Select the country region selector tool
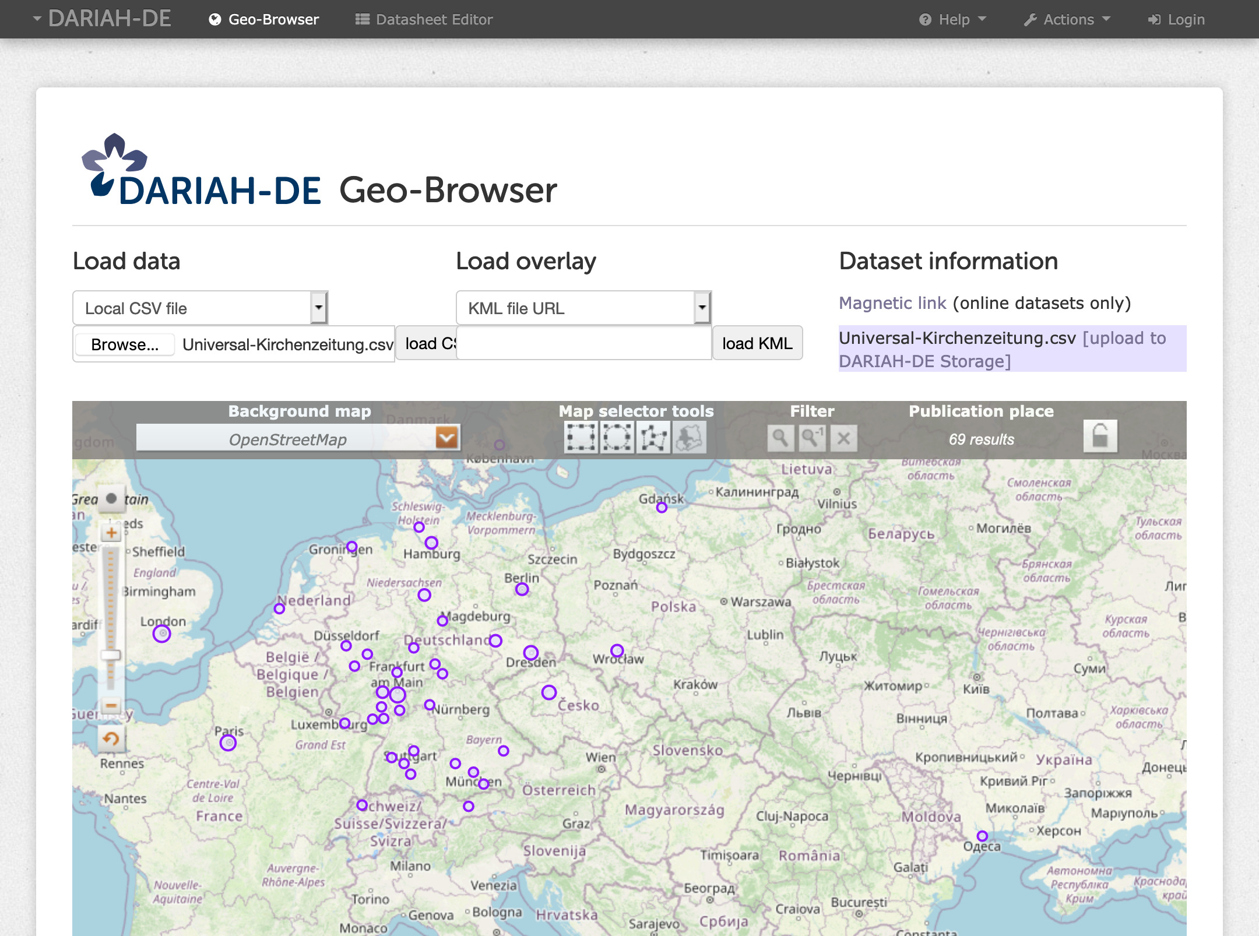This screenshot has height=936, width=1259. pos(690,438)
